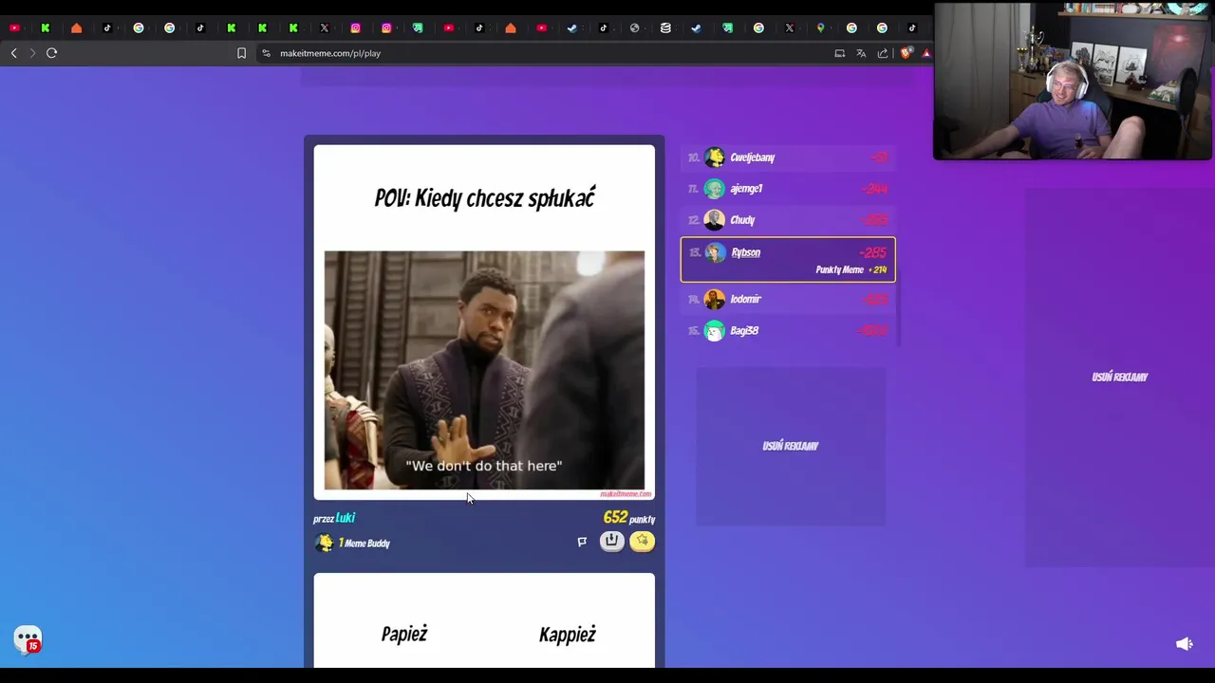The width and height of the screenshot is (1215, 683).
Task: Click lodomir's avatar icon
Action: click(715, 300)
